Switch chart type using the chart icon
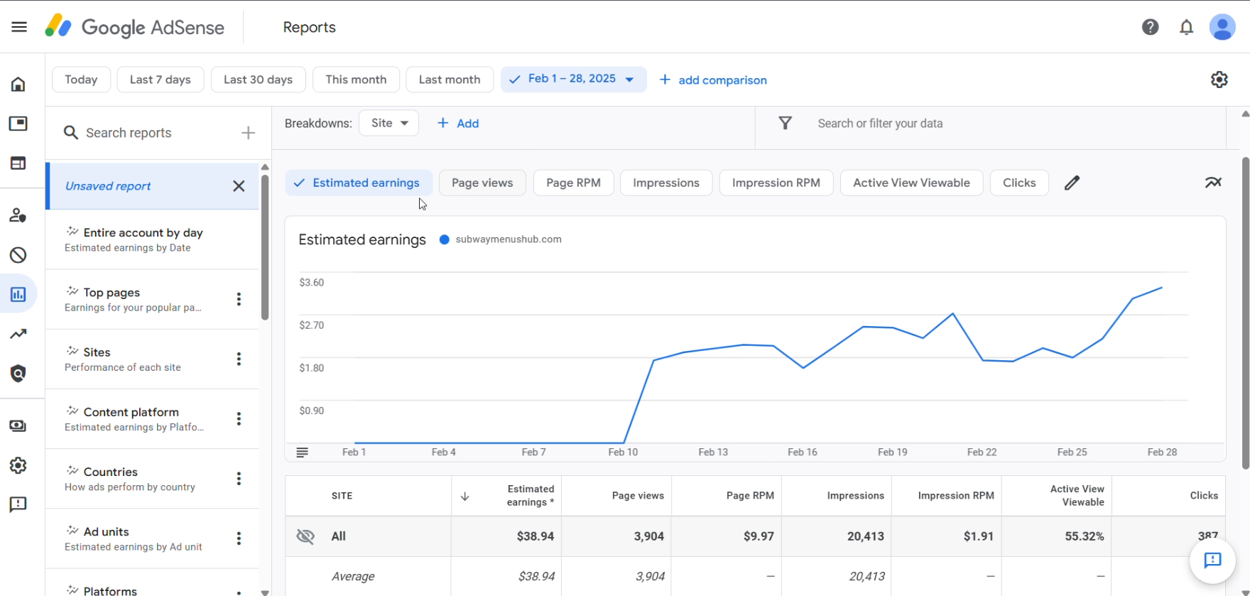Image resolution: width=1250 pixels, height=596 pixels. [1213, 183]
